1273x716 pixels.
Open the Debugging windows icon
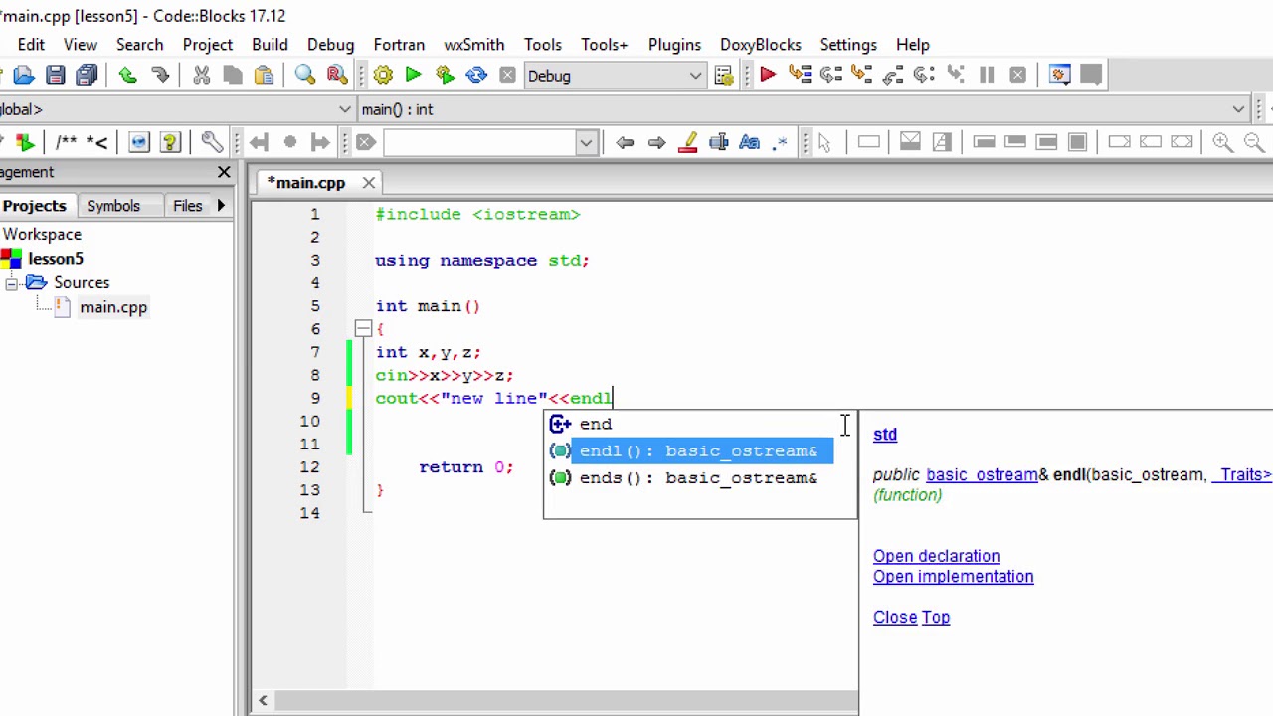tap(1059, 75)
